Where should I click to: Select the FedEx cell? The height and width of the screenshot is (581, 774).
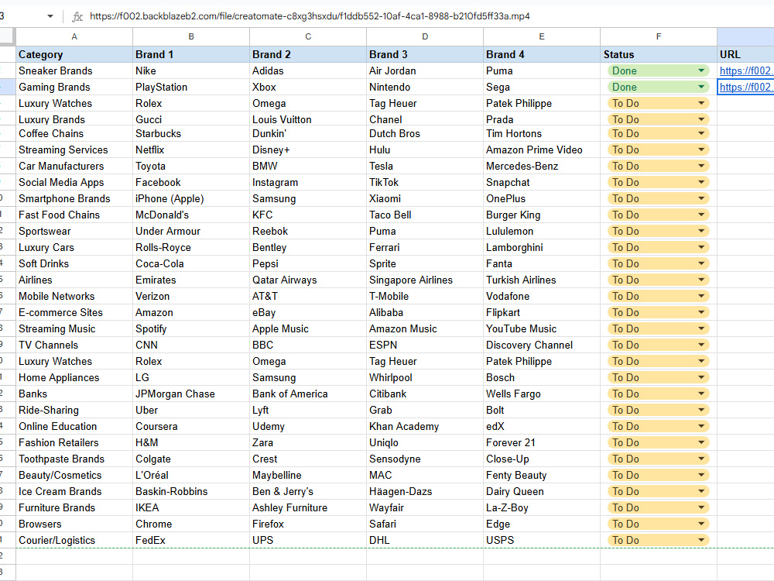[x=191, y=540]
